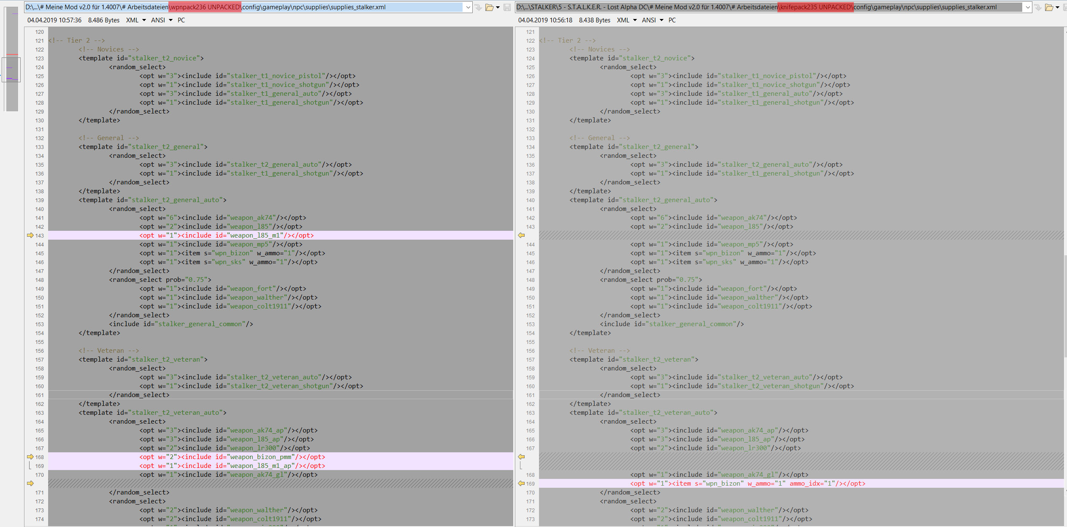Click the left pane save disk icon
The image size is (1067, 527).
tap(507, 7)
